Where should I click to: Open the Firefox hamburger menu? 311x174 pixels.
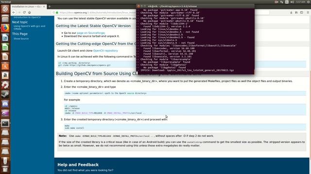(x=308, y=13)
